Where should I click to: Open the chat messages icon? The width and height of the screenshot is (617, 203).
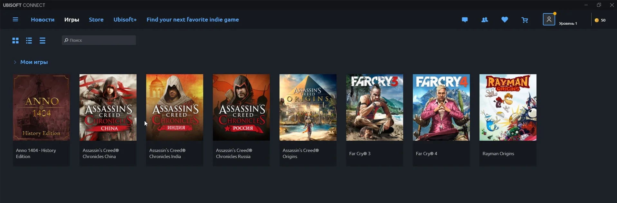click(465, 20)
